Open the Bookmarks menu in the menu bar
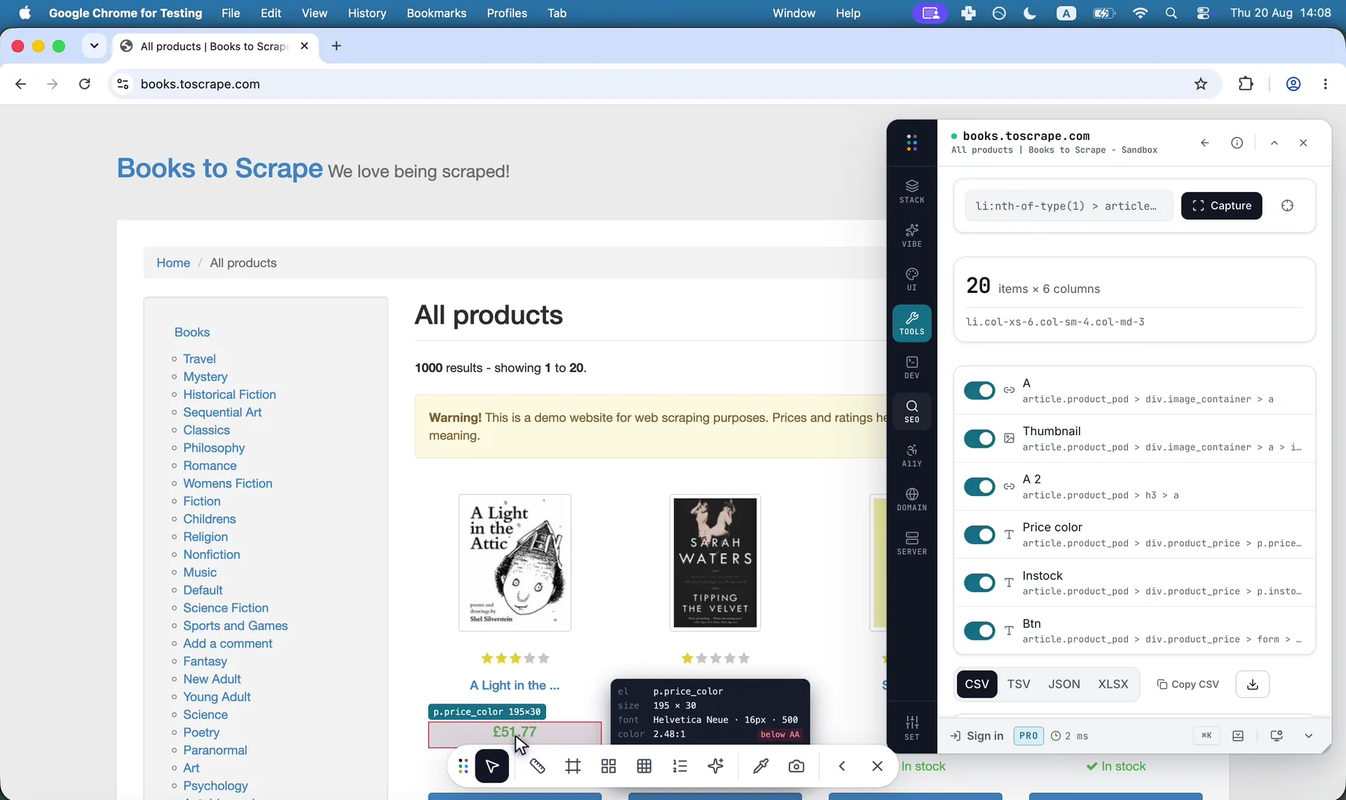Viewport: 1346px width, 800px height. (436, 13)
